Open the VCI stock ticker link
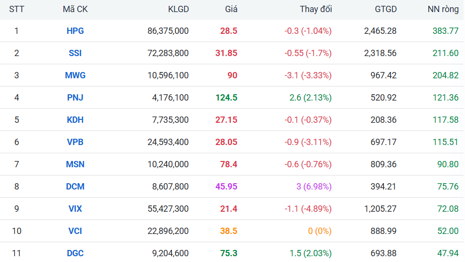 [x=75, y=231]
